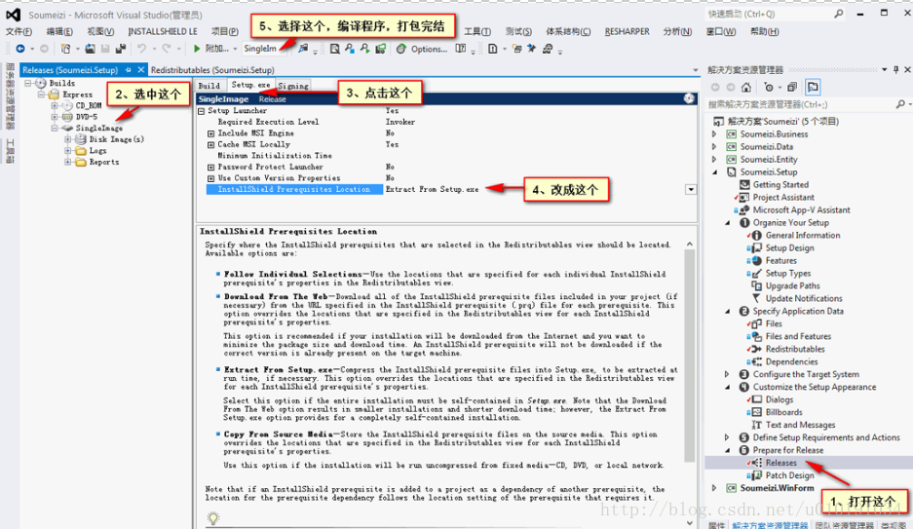The height and width of the screenshot is (529, 913).
Task: Expand Soumeizi.Data project
Action: coord(714,147)
